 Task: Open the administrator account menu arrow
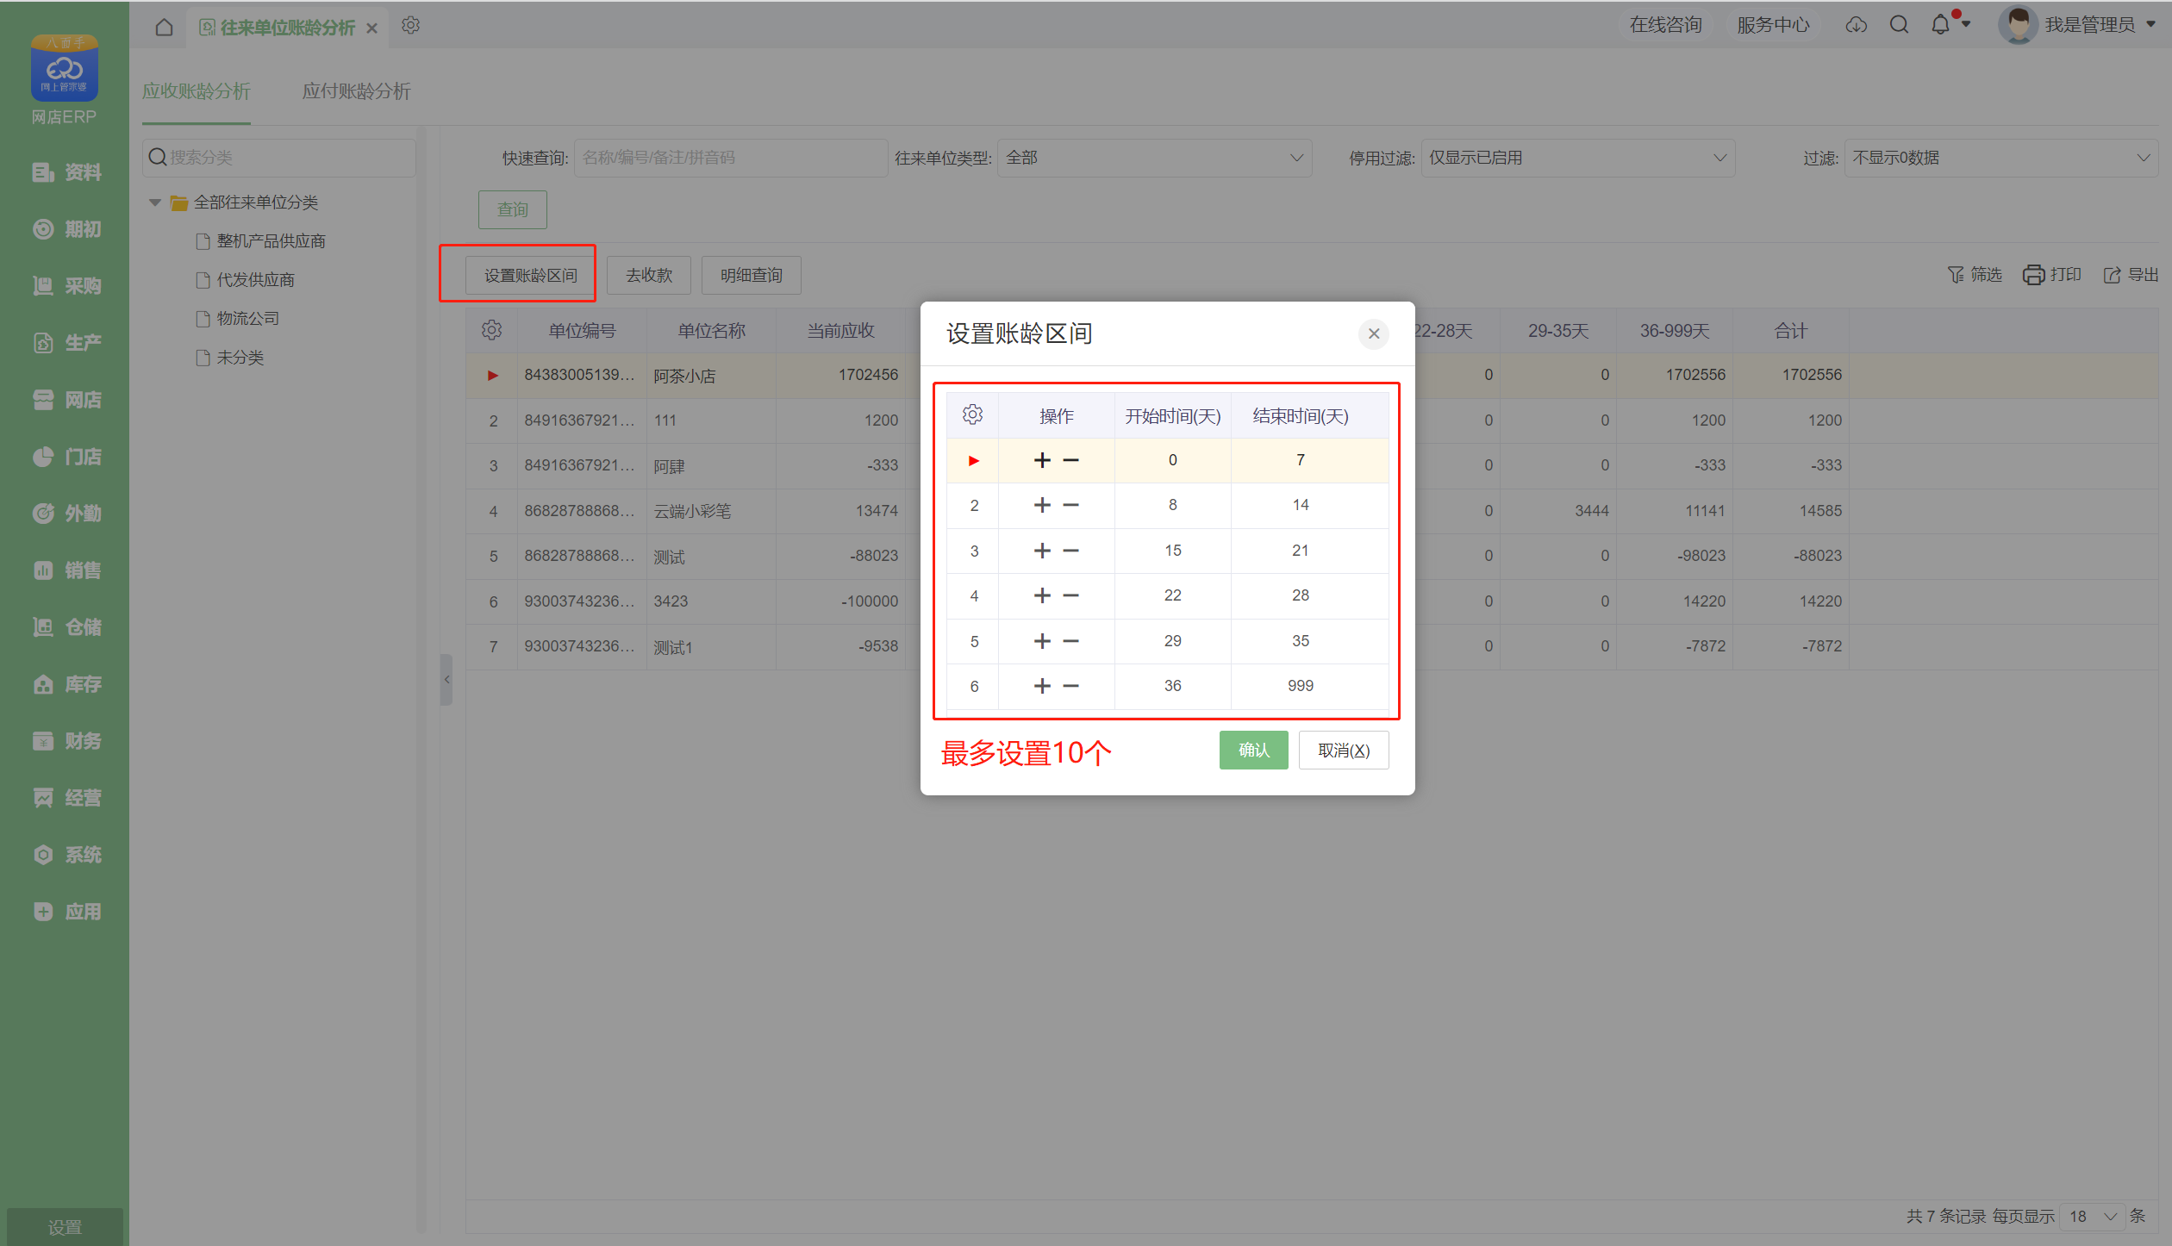(2150, 25)
